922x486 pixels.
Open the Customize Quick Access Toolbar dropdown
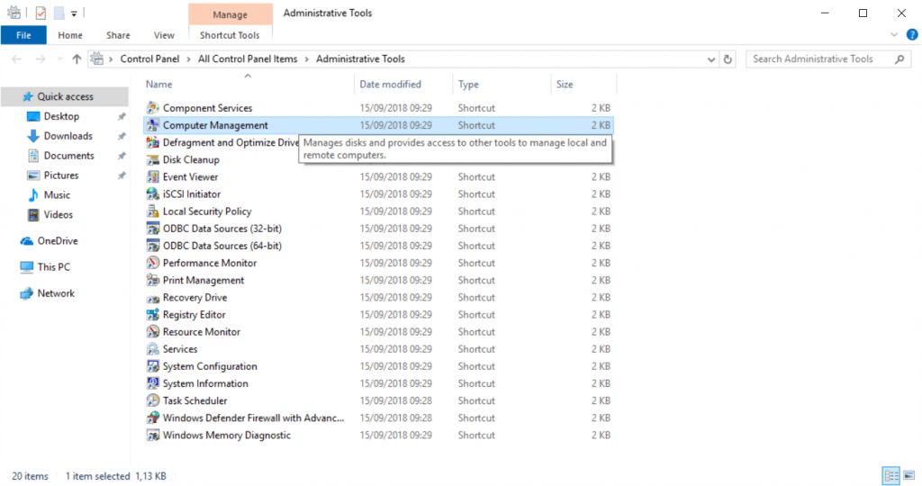(x=74, y=13)
